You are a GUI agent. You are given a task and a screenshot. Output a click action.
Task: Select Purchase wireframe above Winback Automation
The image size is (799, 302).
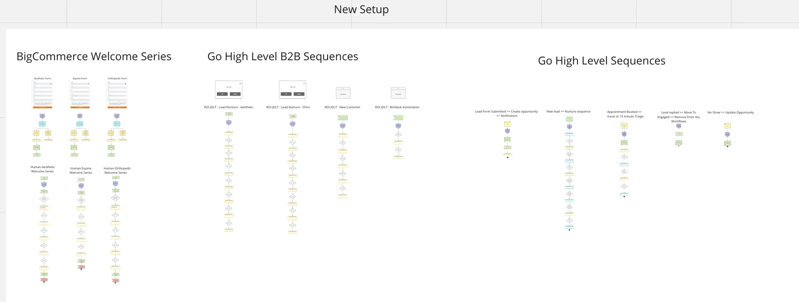point(398,93)
